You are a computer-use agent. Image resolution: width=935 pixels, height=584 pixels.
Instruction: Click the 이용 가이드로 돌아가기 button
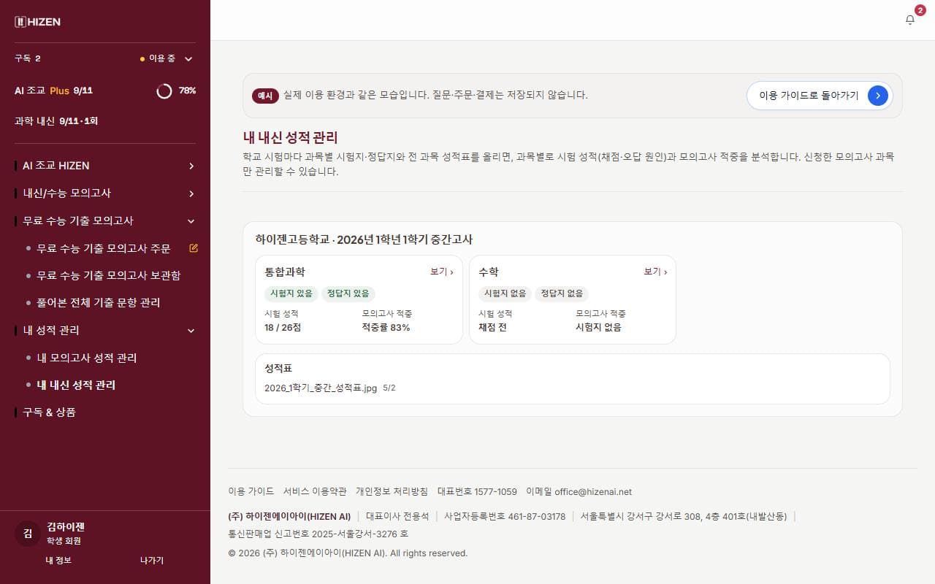coord(820,96)
